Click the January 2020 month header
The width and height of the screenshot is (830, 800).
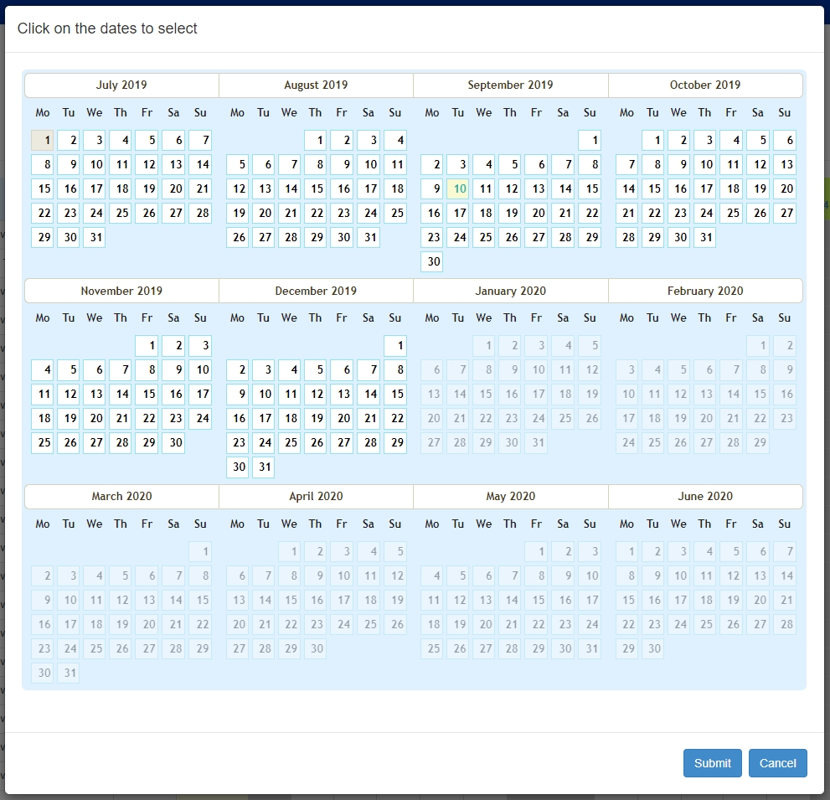tap(510, 291)
